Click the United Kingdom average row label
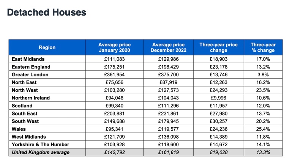The width and height of the screenshot is (292, 161). [41, 152]
